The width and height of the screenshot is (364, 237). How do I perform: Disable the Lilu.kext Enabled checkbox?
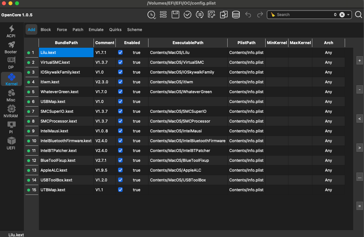[120, 52]
